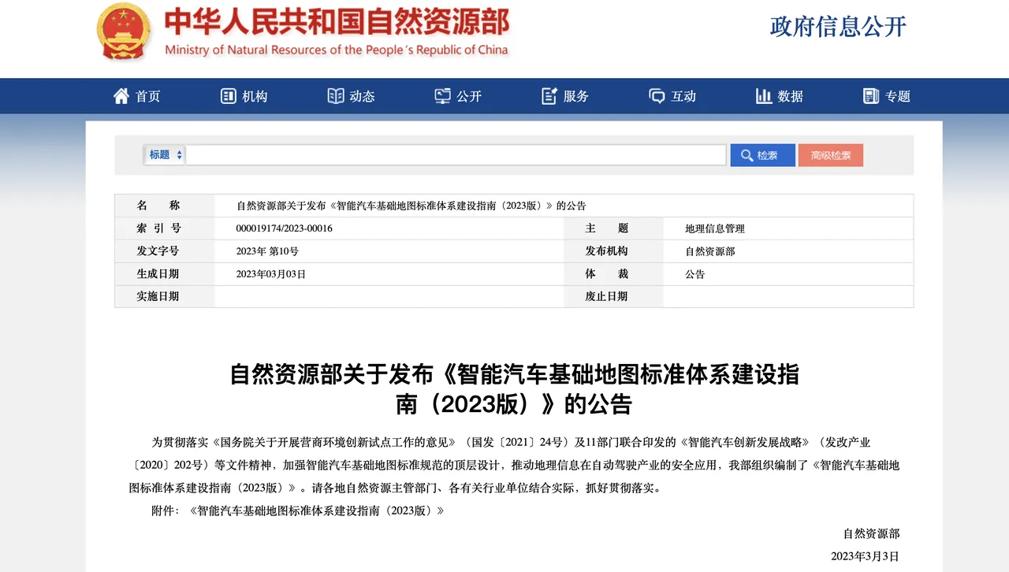1009x572 pixels.
Task: Open the 服务 navigation menu item
Action: (x=576, y=96)
